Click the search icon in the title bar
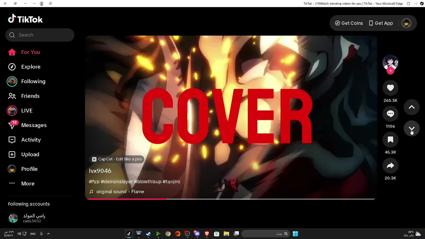 [50, 3]
